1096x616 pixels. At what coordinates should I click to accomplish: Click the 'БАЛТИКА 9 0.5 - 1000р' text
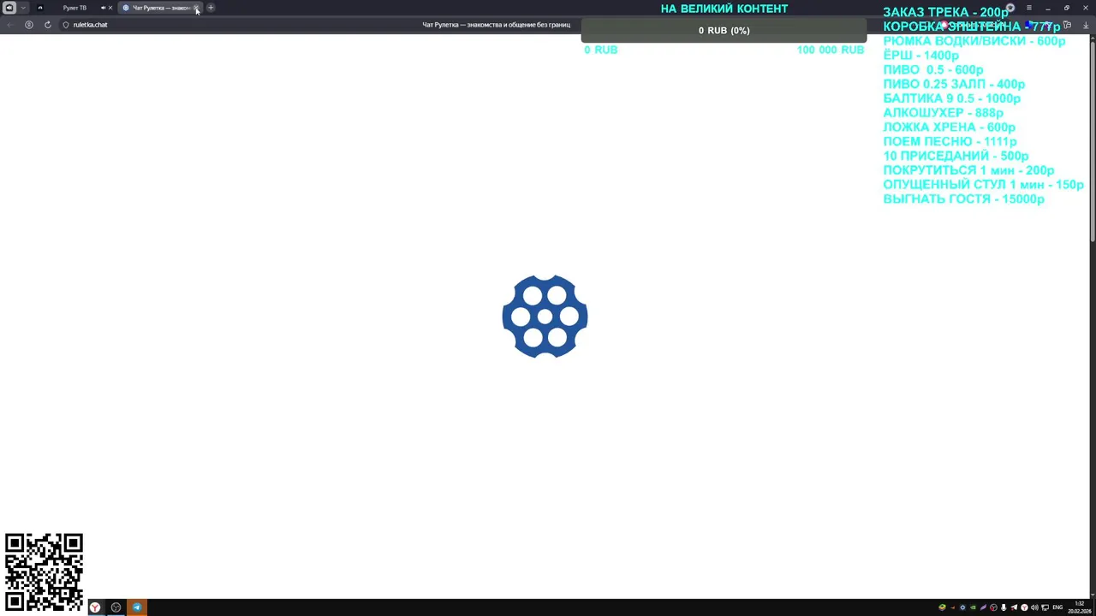coord(951,99)
